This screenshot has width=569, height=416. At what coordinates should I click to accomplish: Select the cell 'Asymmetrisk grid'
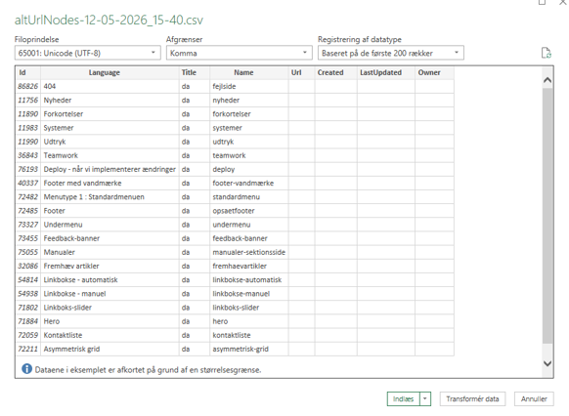coord(109,349)
